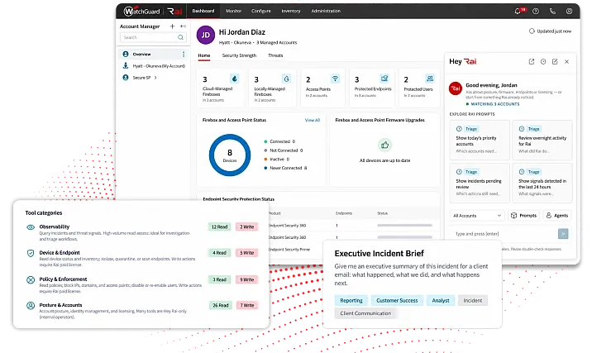
Task: Click View All for Firebox status
Action: (x=313, y=120)
